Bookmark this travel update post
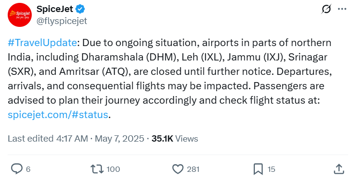The width and height of the screenshot is (352, 180). (x=258, y=169)
